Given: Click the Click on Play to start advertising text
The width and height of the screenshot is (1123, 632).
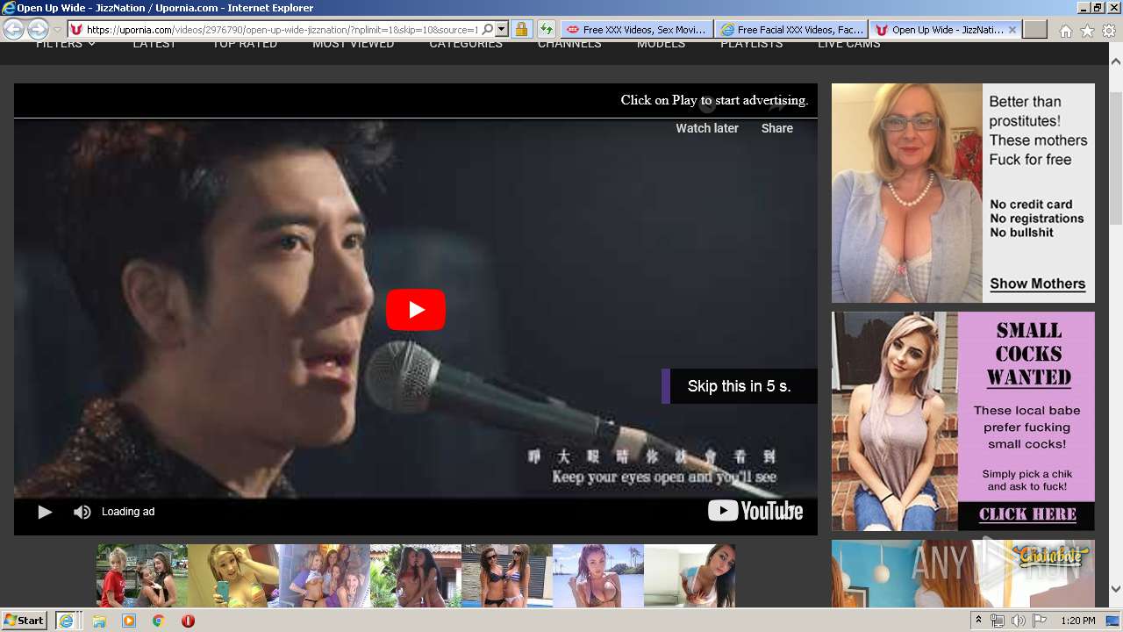Looking at the screenshot, I should click(x=714, y=100).
